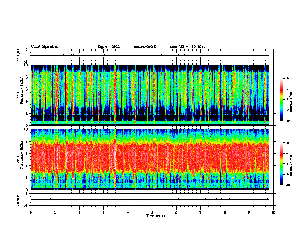The height and width of the screenshot is (238, 308).
Task: Click the "-10" label on ch.2 colorbar
Action: 287,185
